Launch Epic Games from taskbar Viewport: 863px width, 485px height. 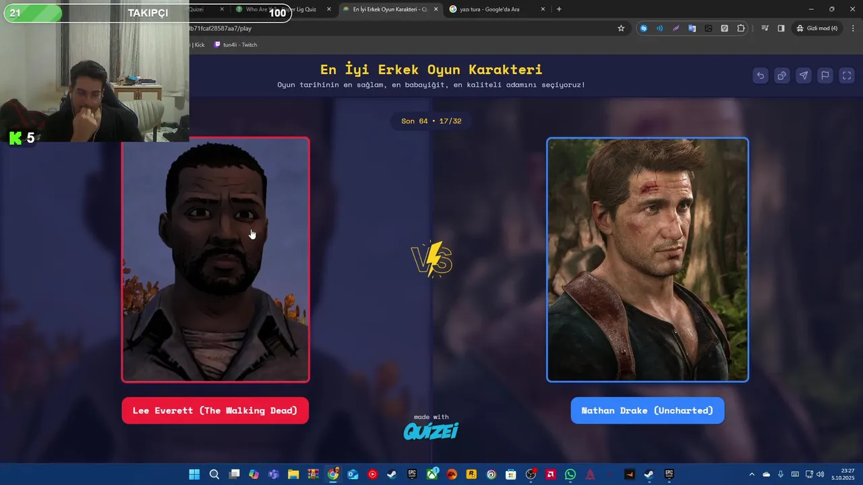[412, 474]
